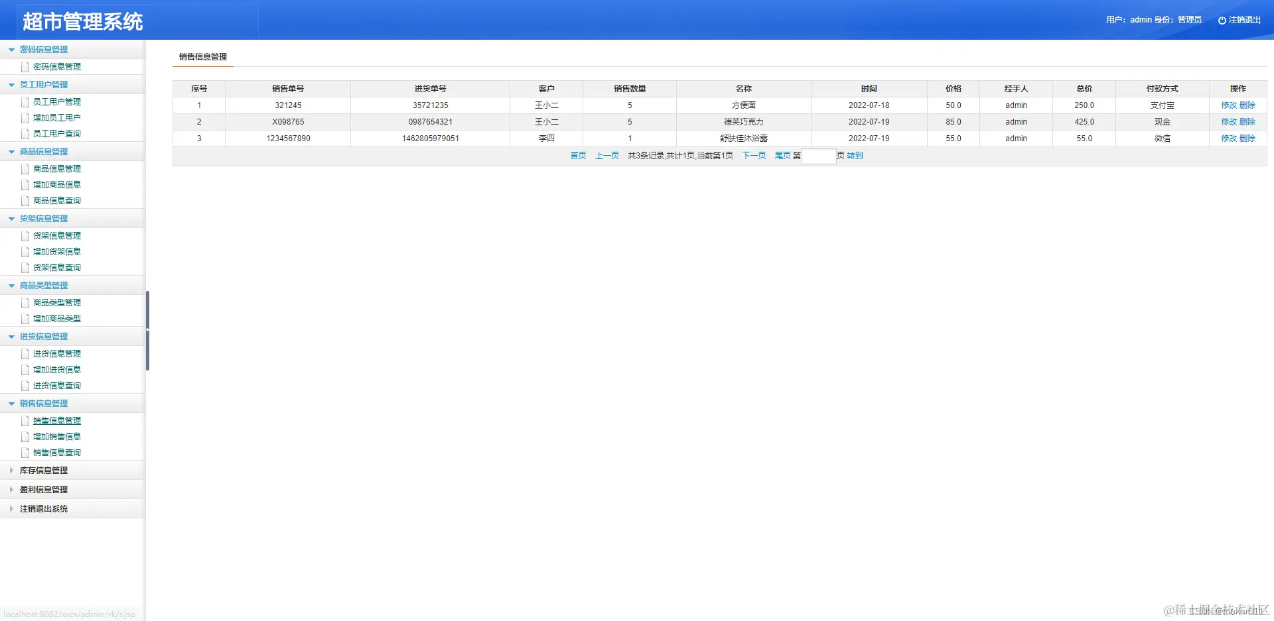Click the file icon next to 货架信息查询
This screenshot has height=621, width=1274.
point(25,268)
